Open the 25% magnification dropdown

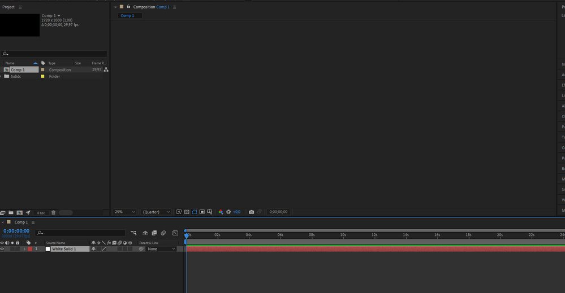click(x=124, y=212)
